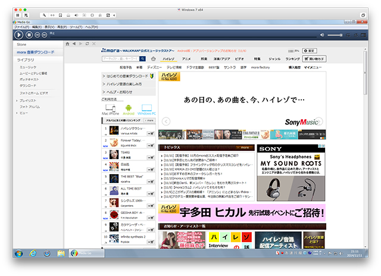Click the トピックス more button
This screenshot has width=381, height=276.
[243, 147]
